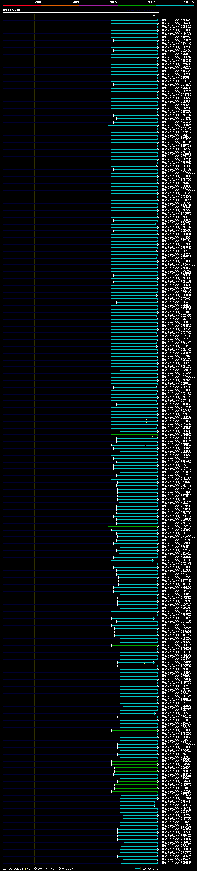Click the green ~80% identity scale segment
Image resolution: width=197 pixels, height=871 pixels.
[x=137, y=6]
